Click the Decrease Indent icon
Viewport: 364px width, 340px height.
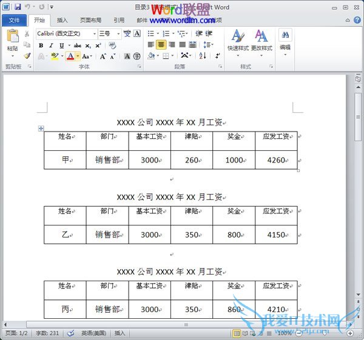199,33
